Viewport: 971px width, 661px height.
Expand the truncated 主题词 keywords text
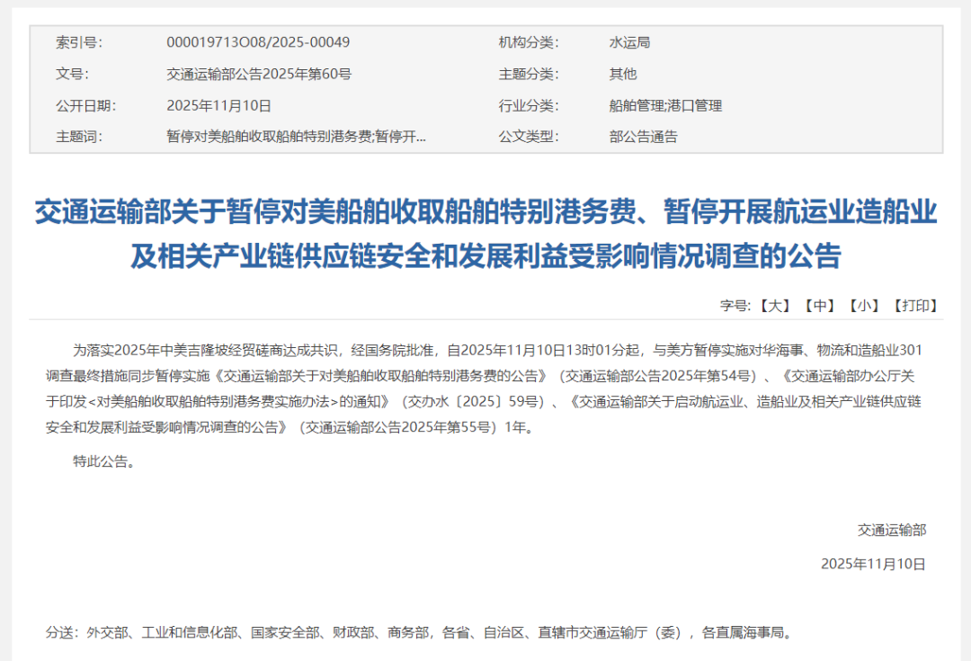pos(296,137)
